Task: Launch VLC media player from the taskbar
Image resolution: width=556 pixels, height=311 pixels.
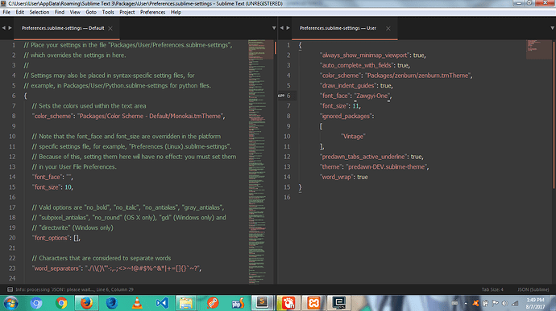Action: point(137,303)
